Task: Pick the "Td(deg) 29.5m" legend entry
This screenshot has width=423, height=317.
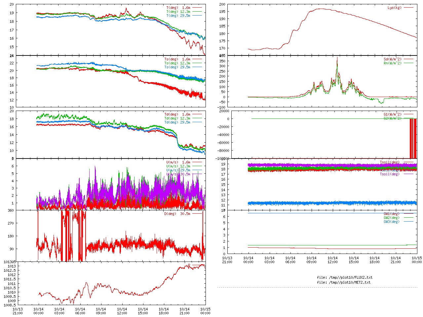Action: pyautogui.click(x=177, y=122)
